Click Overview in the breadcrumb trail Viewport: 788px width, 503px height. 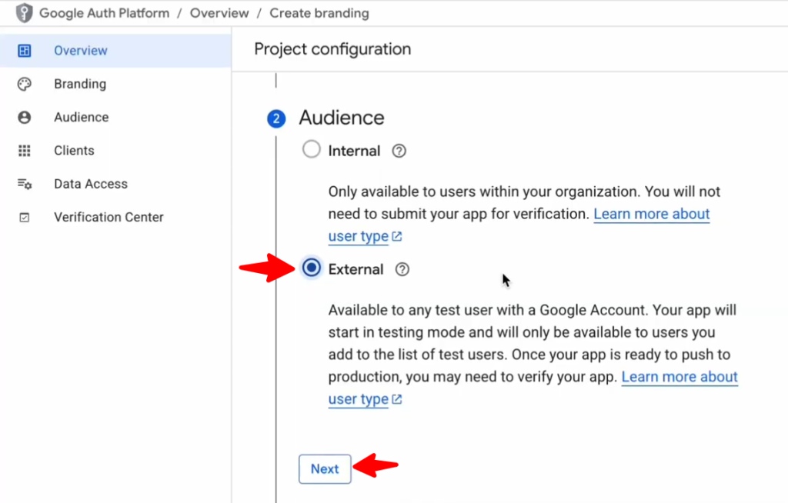pyautogui.click(x=219, y=13)
